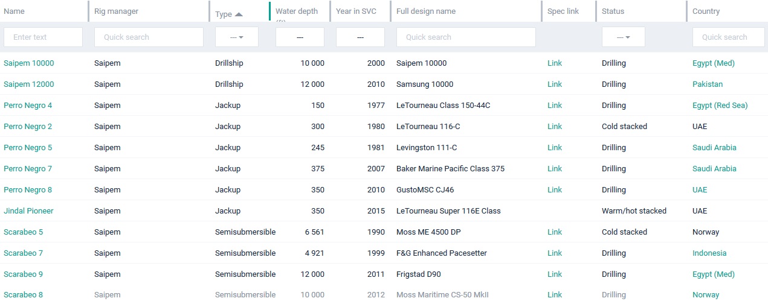Click the Year in SVC filter field

click(x=360, y=37)
